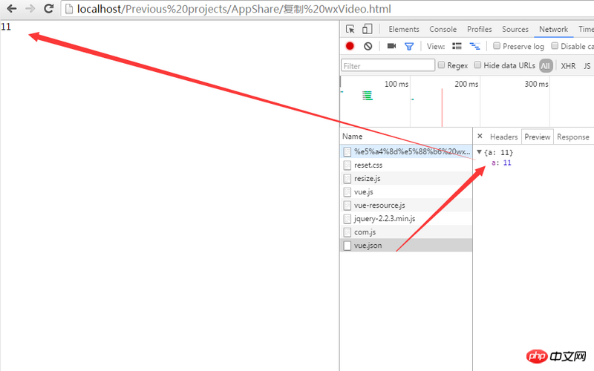Check the Regex filter option
The image size is (594, 371).
pyautogui.click(x=442, y=65)
